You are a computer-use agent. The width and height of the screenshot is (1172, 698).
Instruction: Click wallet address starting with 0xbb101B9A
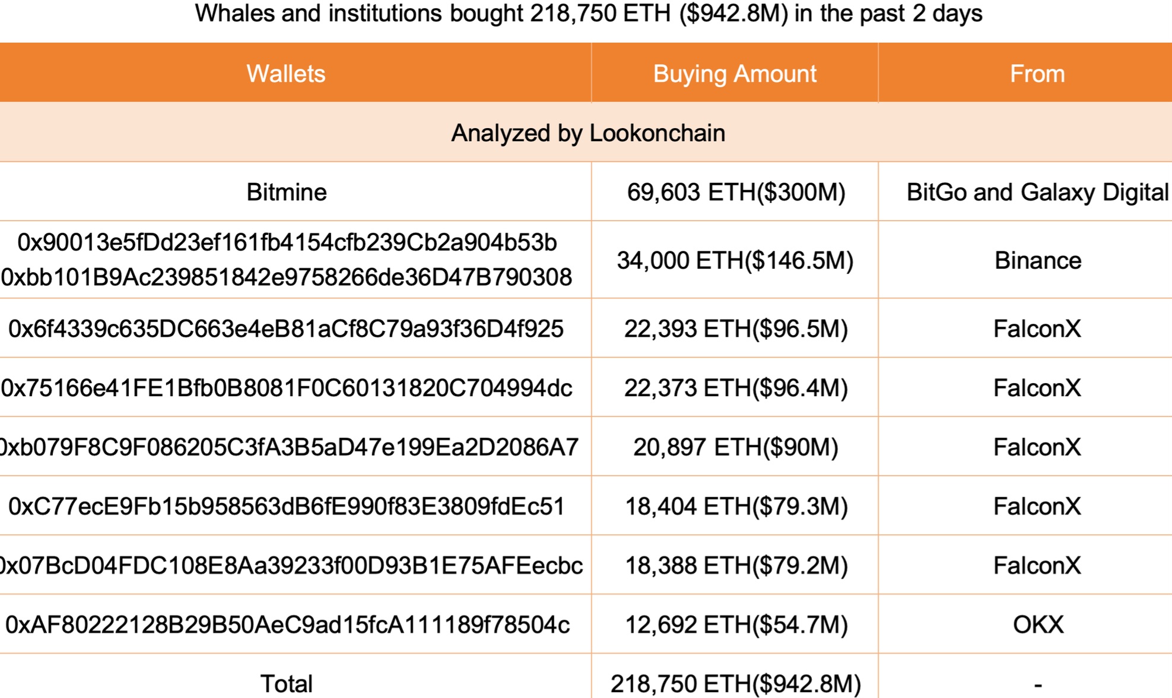[287, 277]
